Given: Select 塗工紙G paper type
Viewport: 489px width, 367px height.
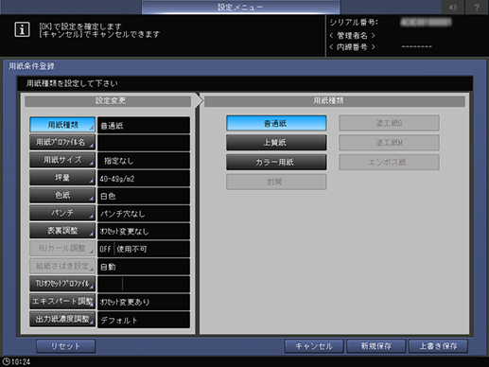Looking at the screenshot, I should pos(389,123).
